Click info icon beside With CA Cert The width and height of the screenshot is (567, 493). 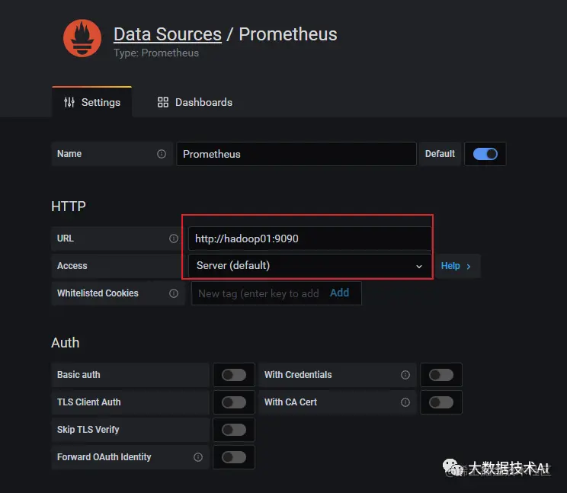[405, 402]
